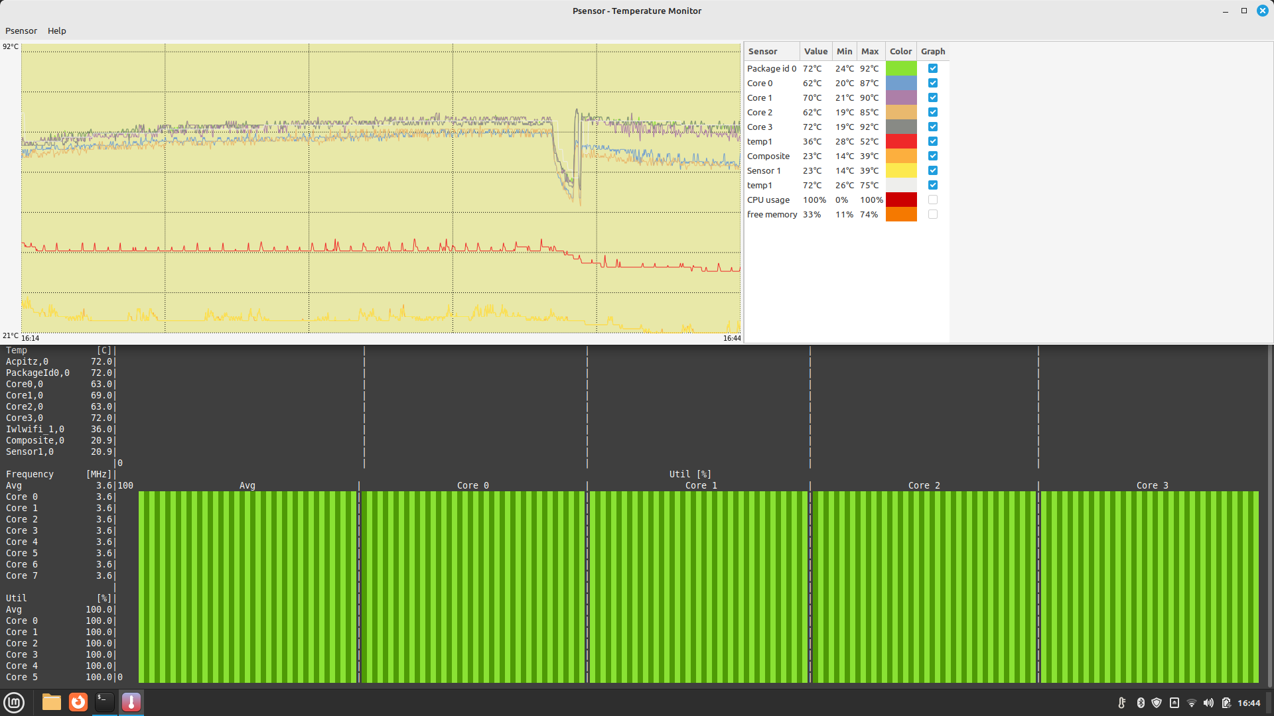The image size is (1274, 716).
Task: Click the red color swatch for temp1
Action: pos(901,141)
